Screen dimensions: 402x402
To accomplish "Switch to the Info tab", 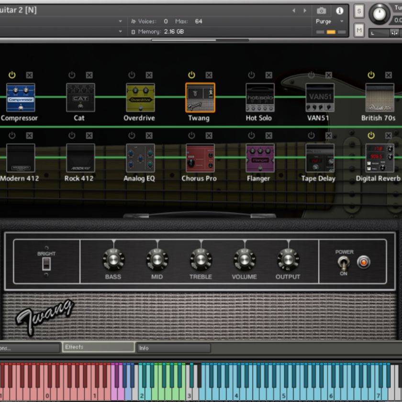I will tap(173, 348).
